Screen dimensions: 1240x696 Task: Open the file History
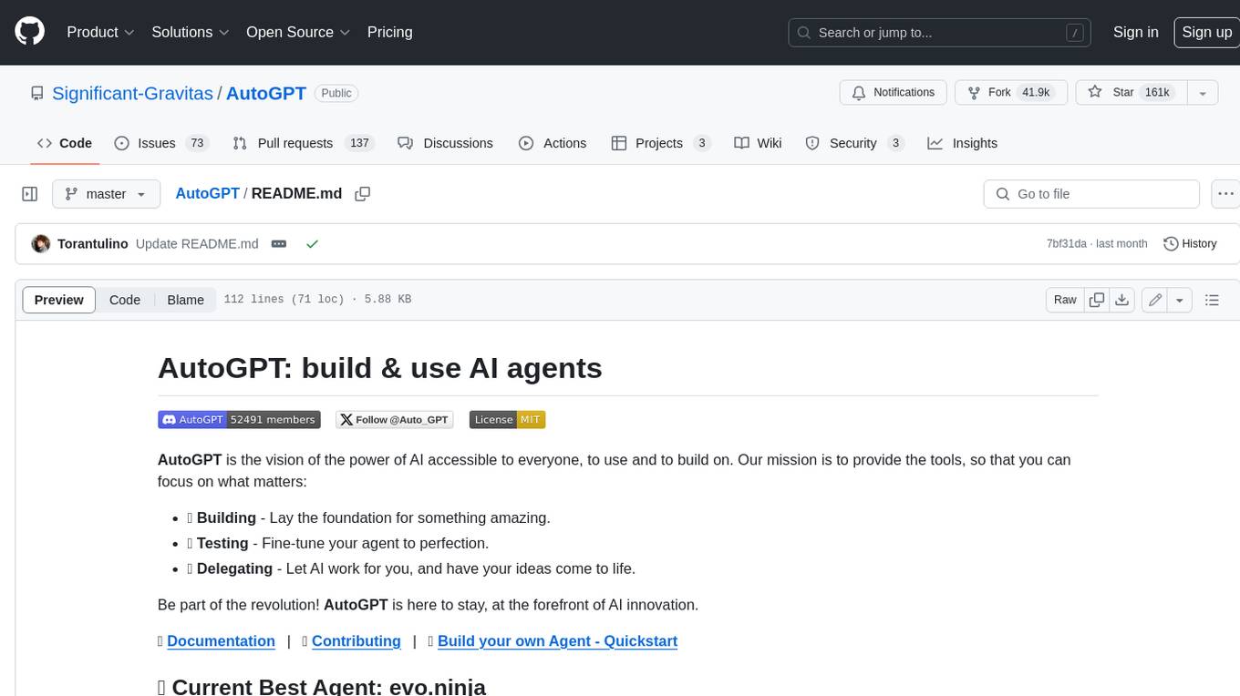point(1190,244)
